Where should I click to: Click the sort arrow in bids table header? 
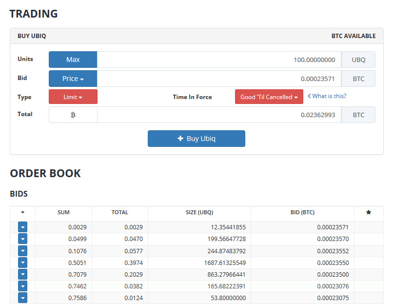click(x=22, y=212)
